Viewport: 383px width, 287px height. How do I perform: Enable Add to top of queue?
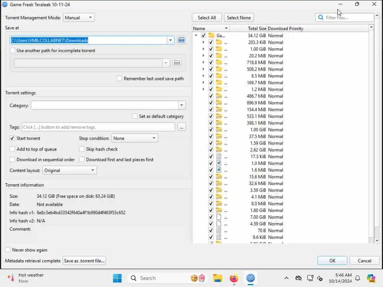(x=12, y=149)
